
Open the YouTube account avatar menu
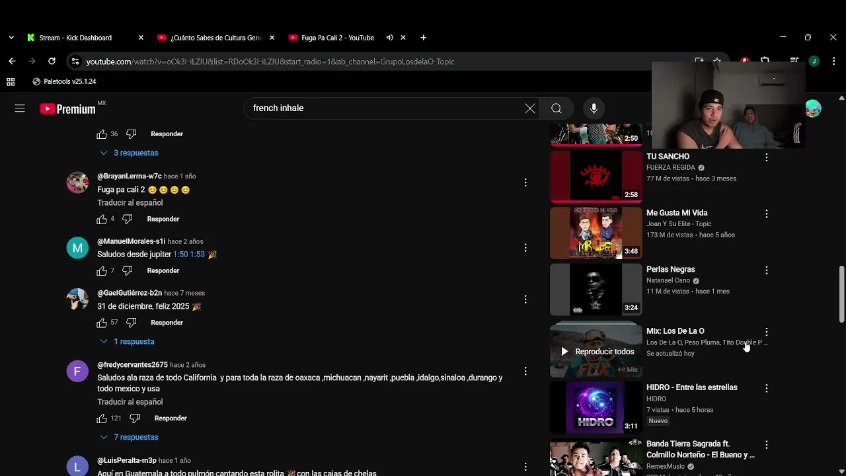(x=814, y=108)
